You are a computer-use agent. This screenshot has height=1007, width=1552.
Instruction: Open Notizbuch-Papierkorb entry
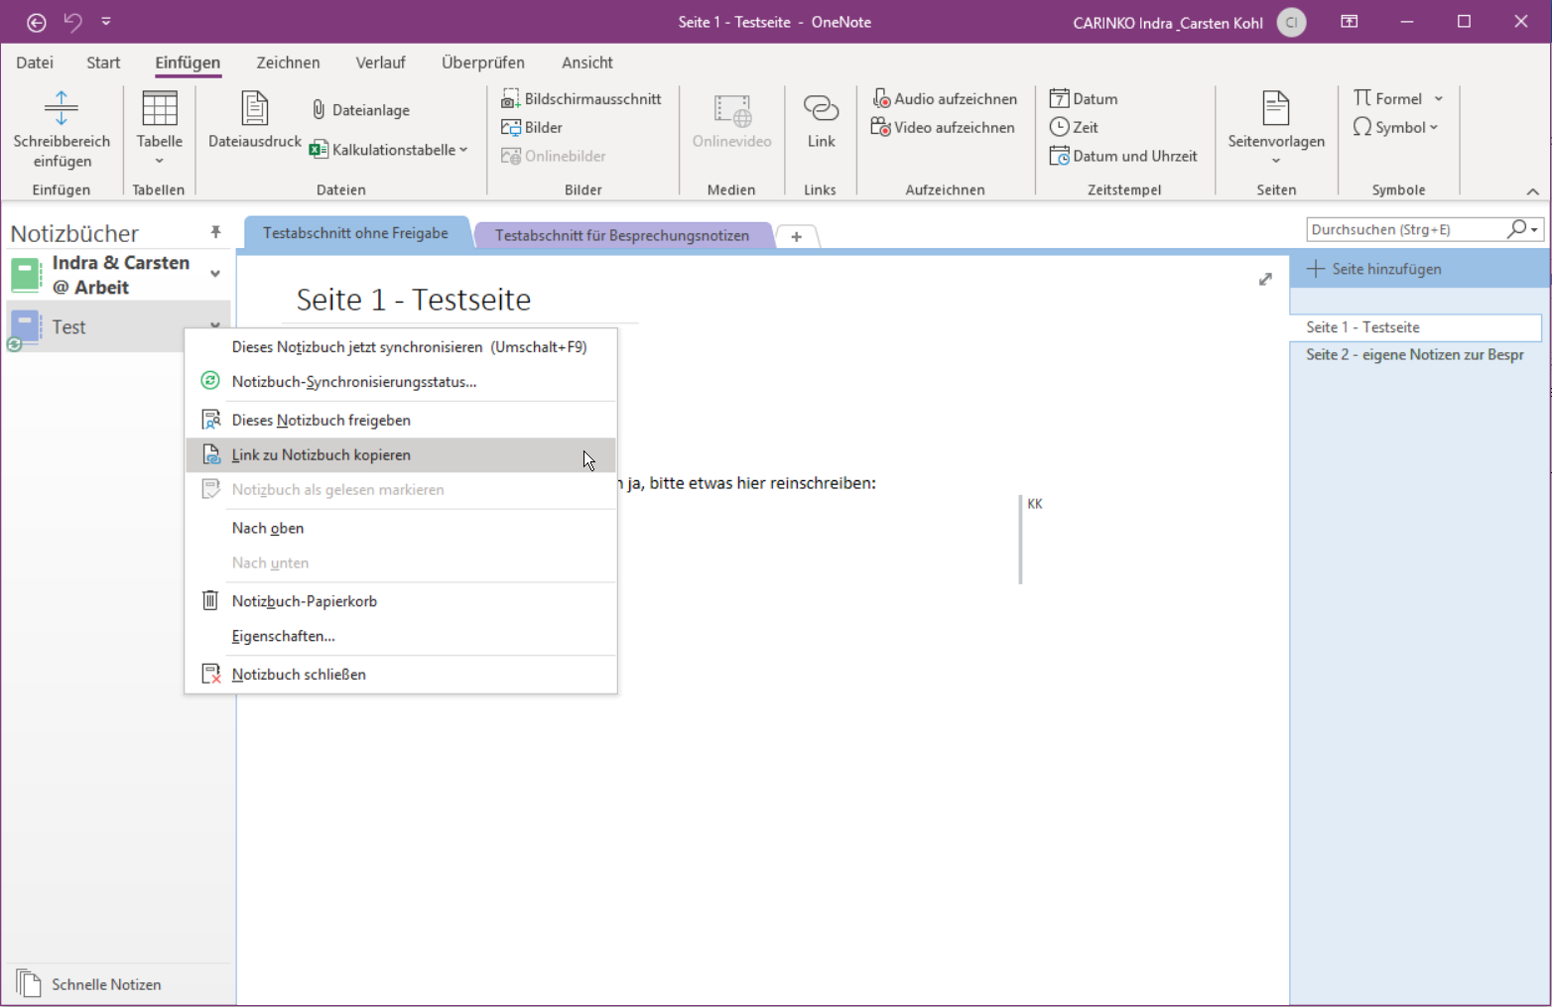tap(401, 601)
